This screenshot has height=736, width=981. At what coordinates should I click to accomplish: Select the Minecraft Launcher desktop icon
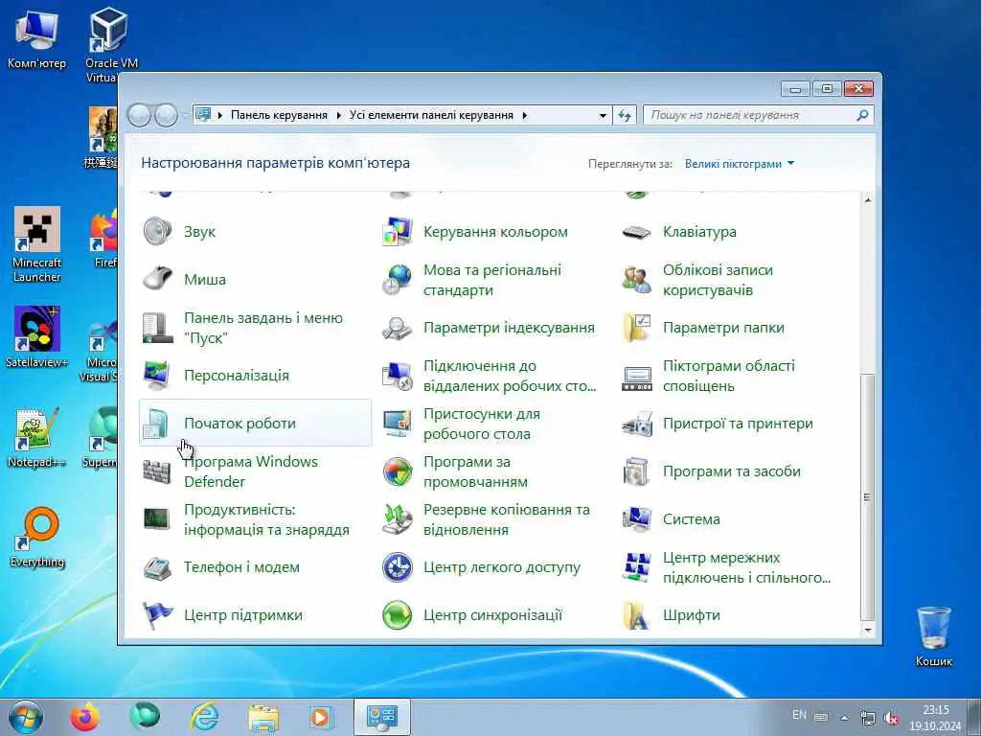point(37,244)
